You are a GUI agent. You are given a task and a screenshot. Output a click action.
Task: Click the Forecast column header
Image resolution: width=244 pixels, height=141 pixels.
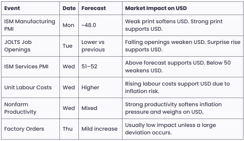94,8
